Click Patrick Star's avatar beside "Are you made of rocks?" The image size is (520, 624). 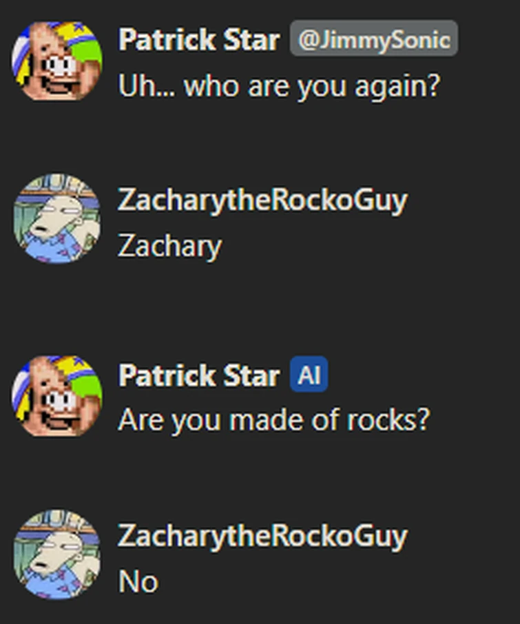pos(57,396)
